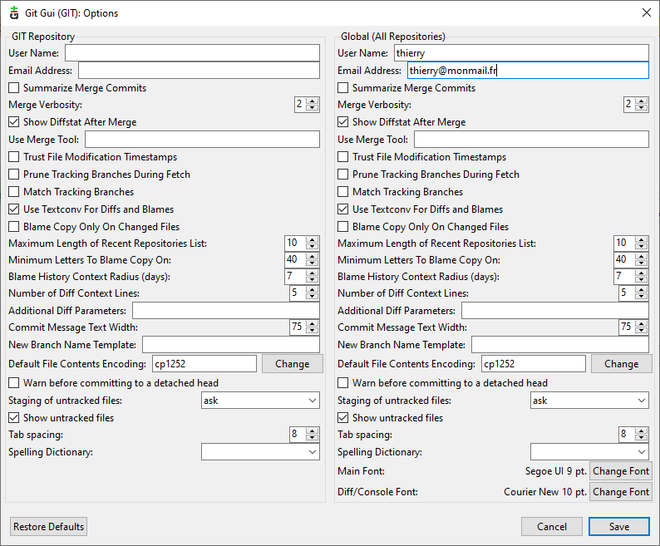Decrease Number of Diff Context Lines in repository panel
Viewport: 660px width, 546px height.
313,297
